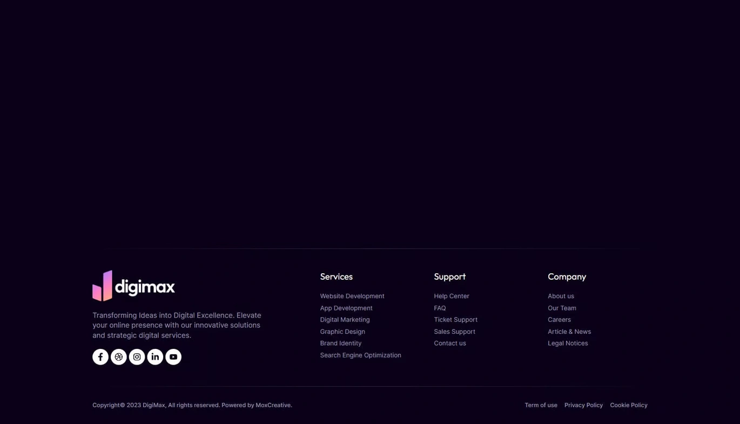This screenshot has height=424, width=740.
Task: Open the Website Development link
Action: [x=352, y=296]
